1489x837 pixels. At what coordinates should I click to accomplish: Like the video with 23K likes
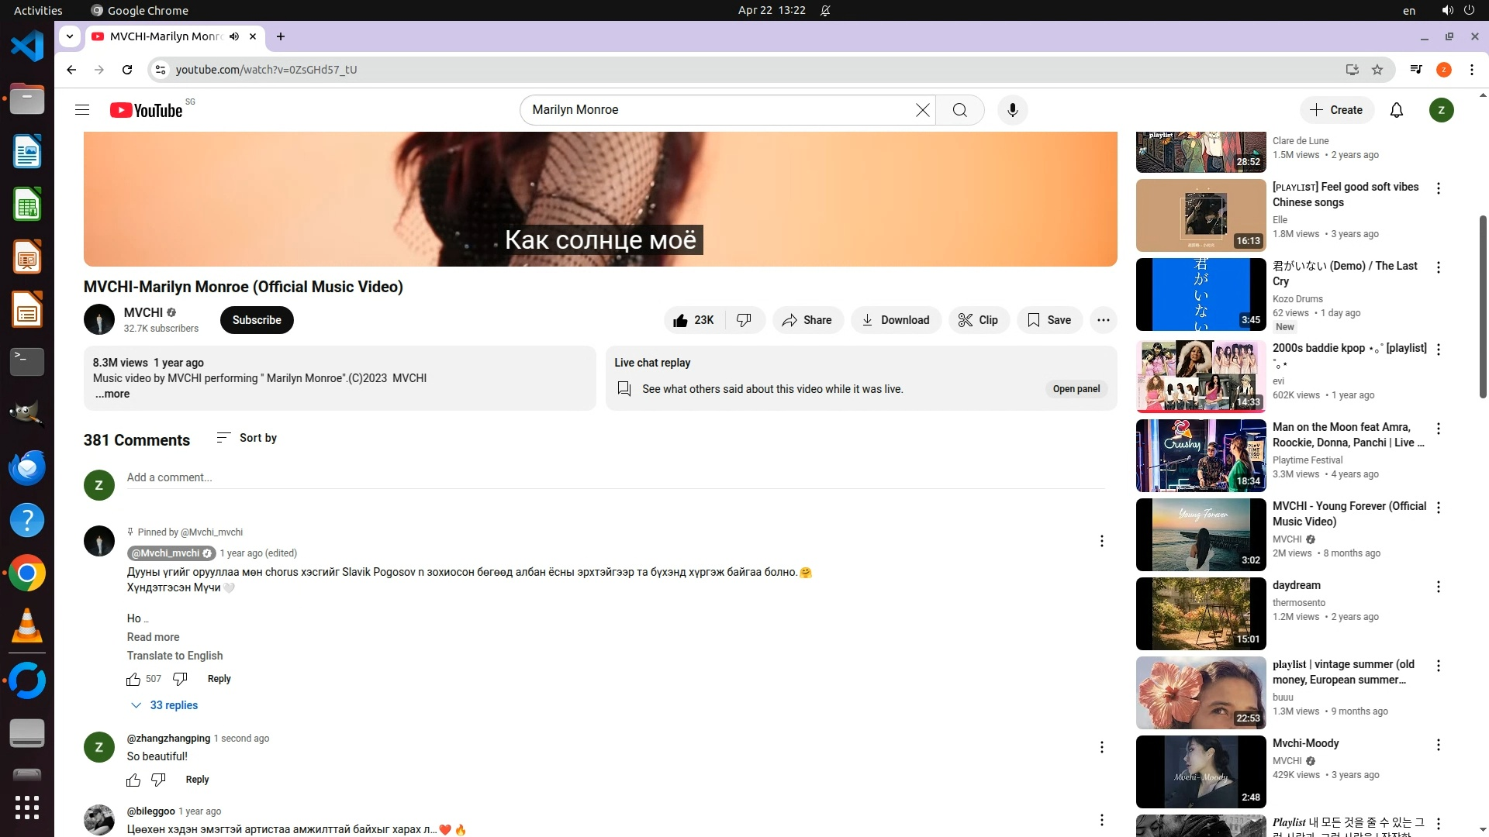click(693, 320)
